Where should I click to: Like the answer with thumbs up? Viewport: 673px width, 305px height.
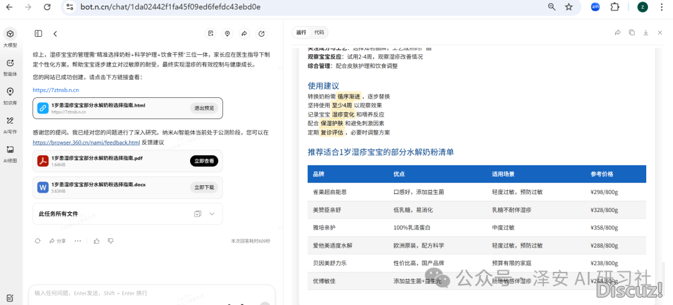tap(97, 241)
